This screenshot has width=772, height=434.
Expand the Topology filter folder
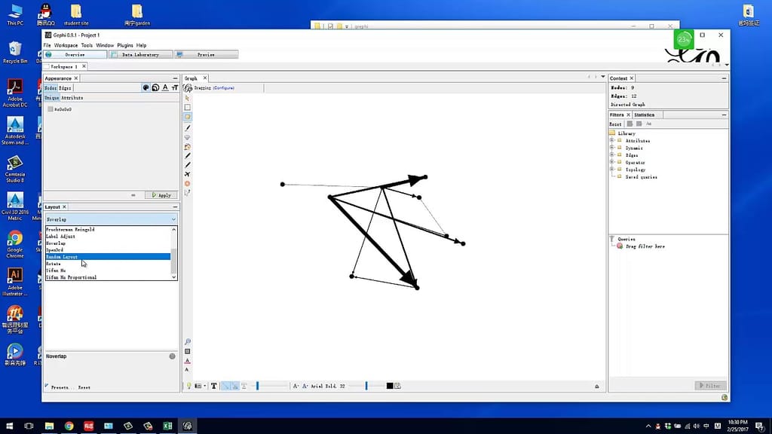click(x=612, y=170)
